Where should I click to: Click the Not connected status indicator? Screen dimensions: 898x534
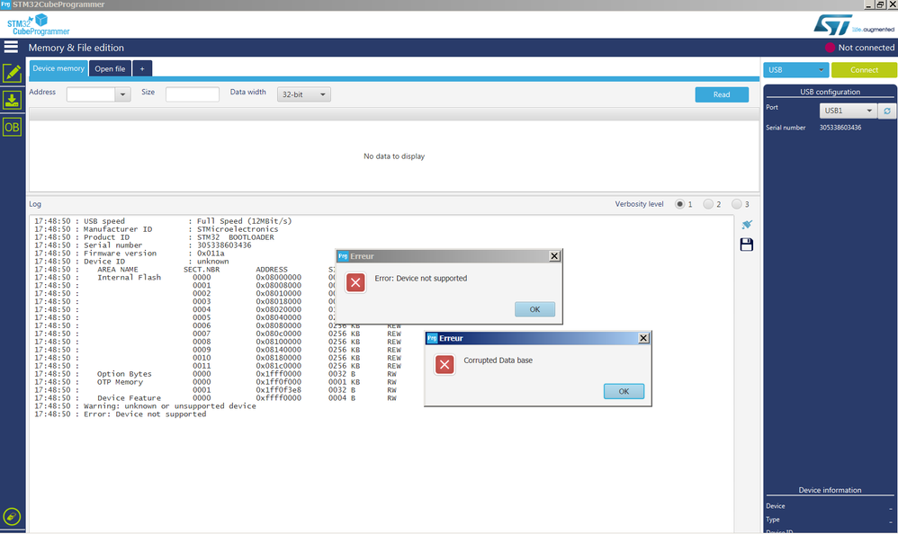[x=859, y=48]
